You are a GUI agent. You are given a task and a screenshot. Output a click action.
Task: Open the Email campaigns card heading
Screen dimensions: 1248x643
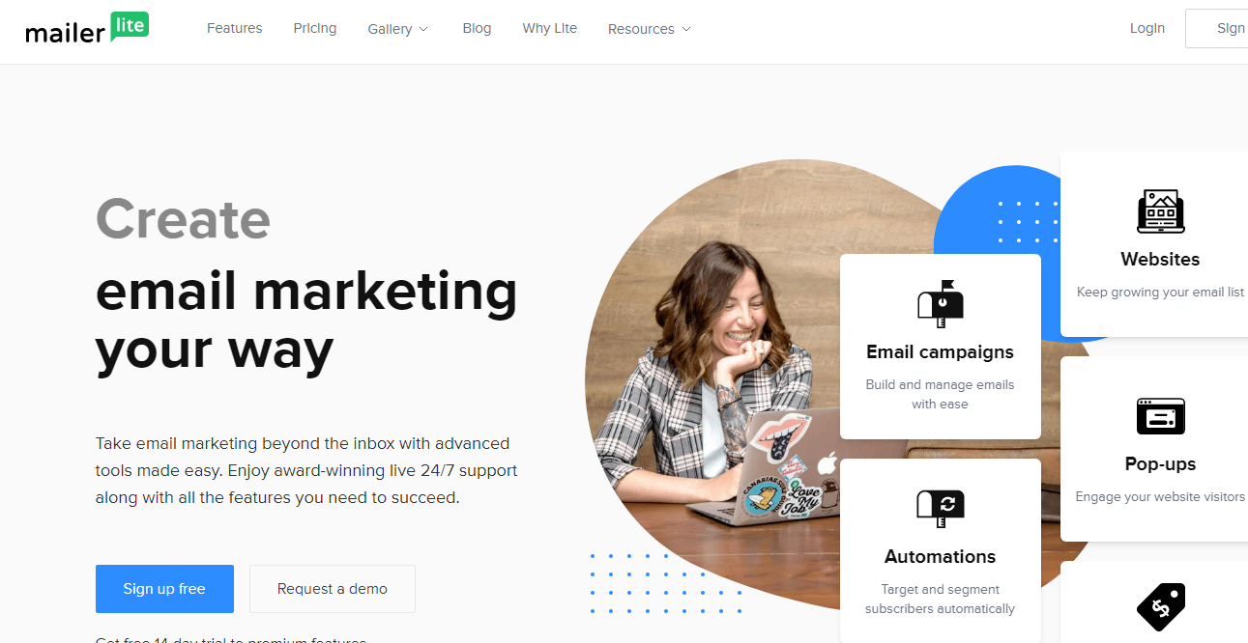(941, 351)
